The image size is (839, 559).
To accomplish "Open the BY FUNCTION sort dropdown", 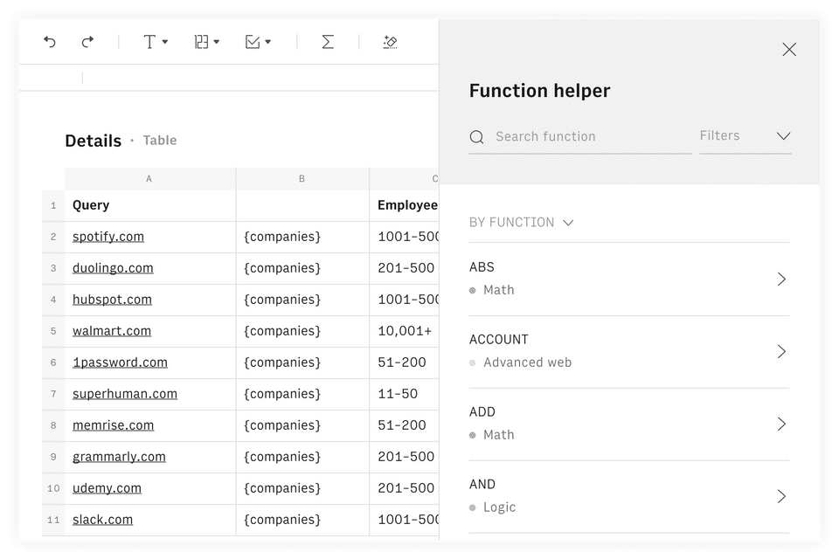I will click(x=521, y=223).
